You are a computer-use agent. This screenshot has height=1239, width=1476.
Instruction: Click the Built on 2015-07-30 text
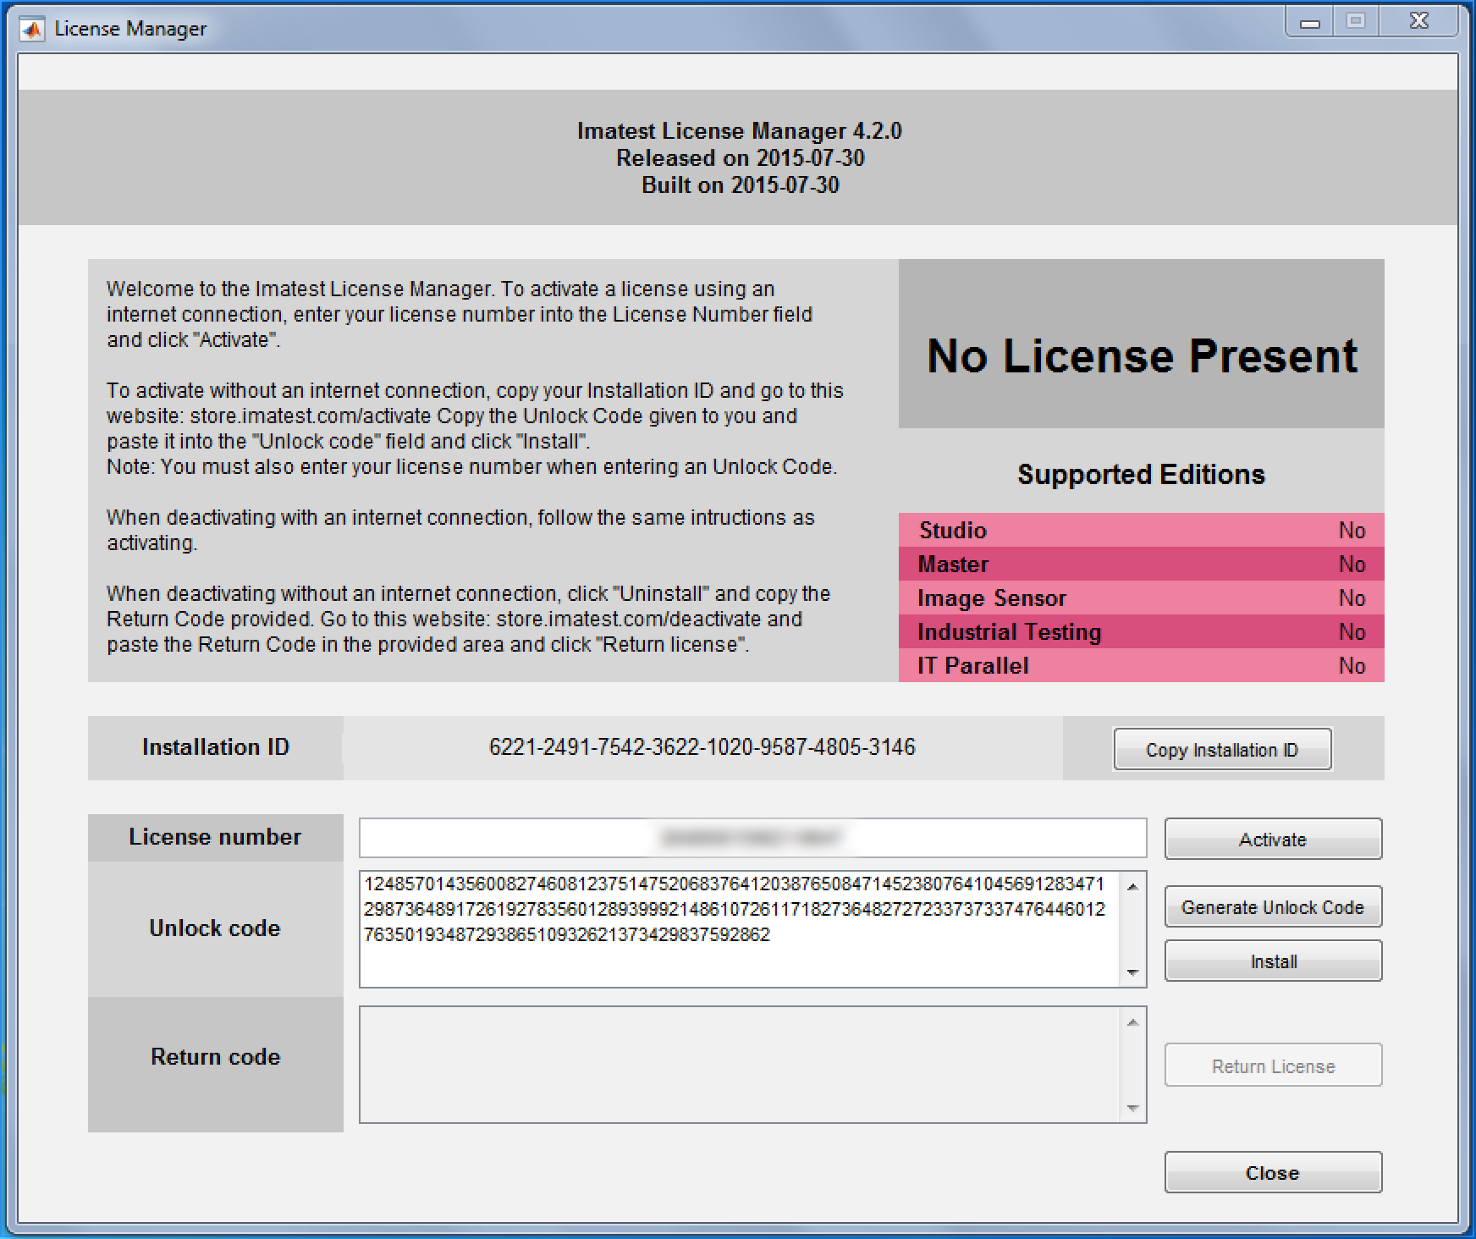tap(741, 185)
